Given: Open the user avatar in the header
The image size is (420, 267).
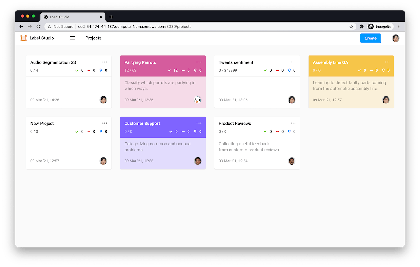Looking at the screenshot, I should coord(395,38).
